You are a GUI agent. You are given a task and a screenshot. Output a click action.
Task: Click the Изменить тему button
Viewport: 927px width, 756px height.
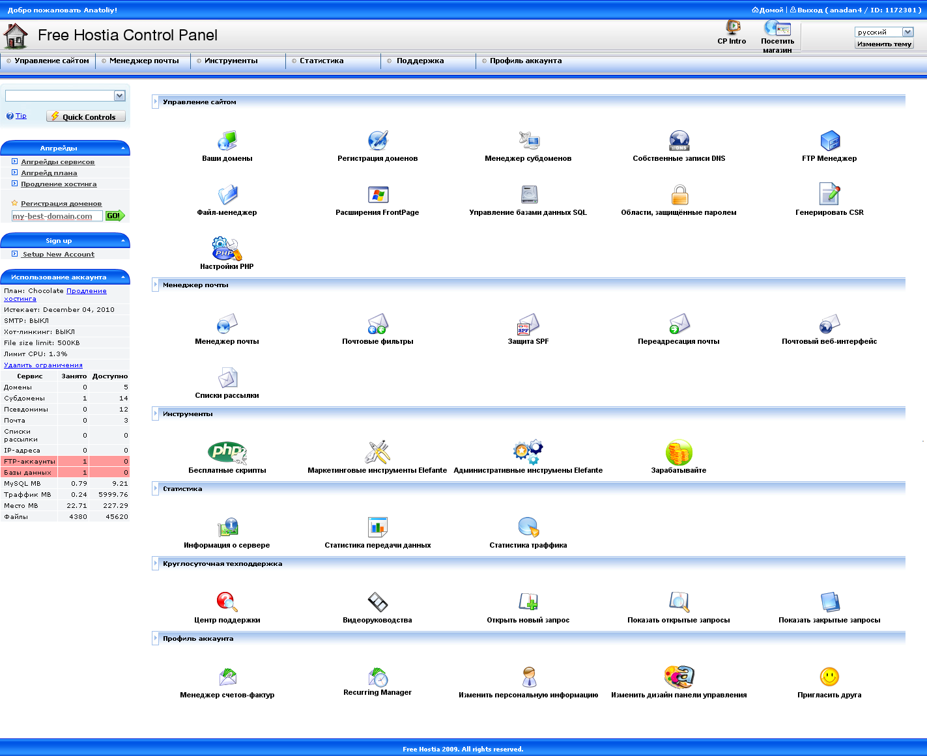click(x=884, y=44)
